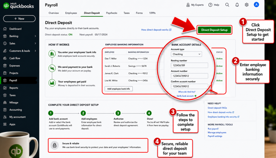
Task: Click step 1 Add bank account circle
Action: [51, 113]
